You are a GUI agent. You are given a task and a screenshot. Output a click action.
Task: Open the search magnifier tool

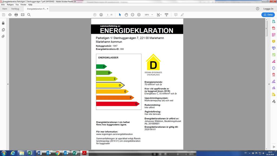tap(29, 15)
